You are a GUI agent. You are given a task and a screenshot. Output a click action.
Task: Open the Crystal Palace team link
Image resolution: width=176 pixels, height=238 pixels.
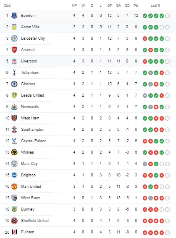point(34,141)
